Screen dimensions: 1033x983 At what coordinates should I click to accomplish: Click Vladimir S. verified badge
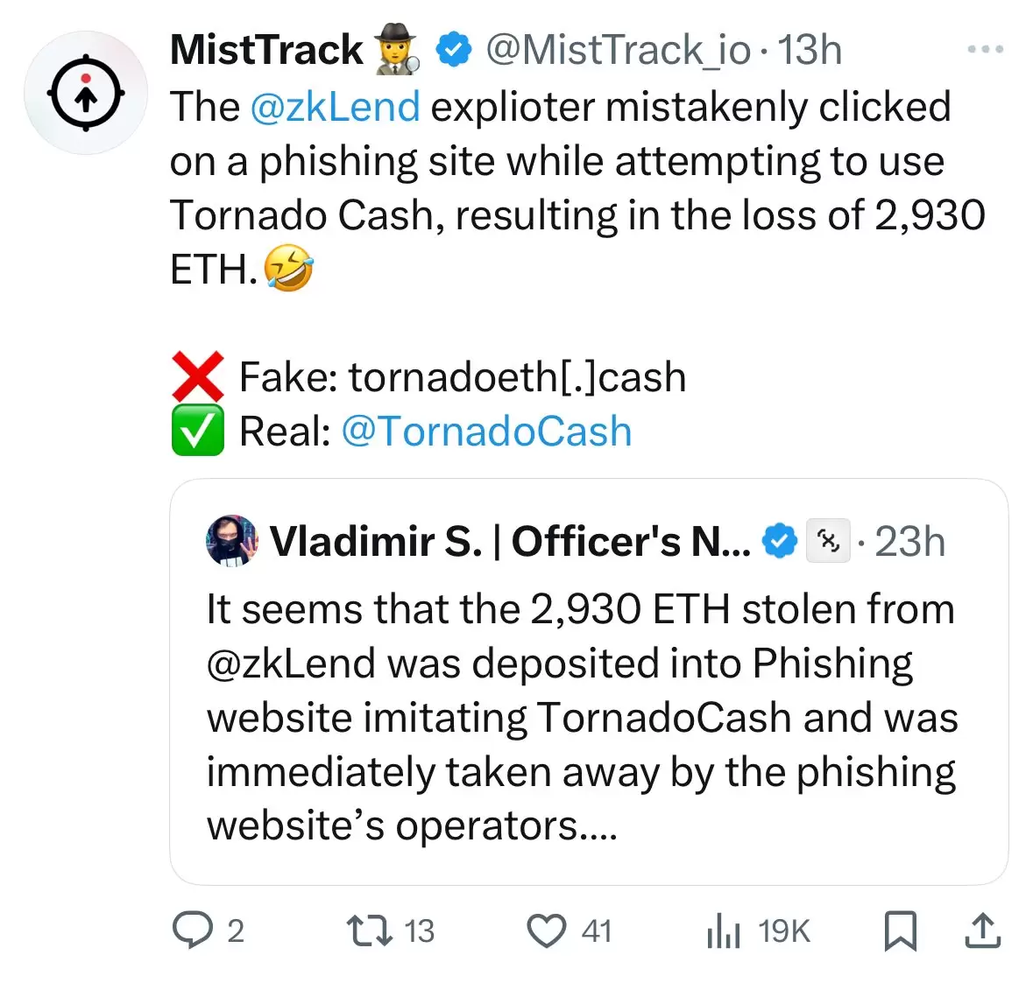coord(780,541)
